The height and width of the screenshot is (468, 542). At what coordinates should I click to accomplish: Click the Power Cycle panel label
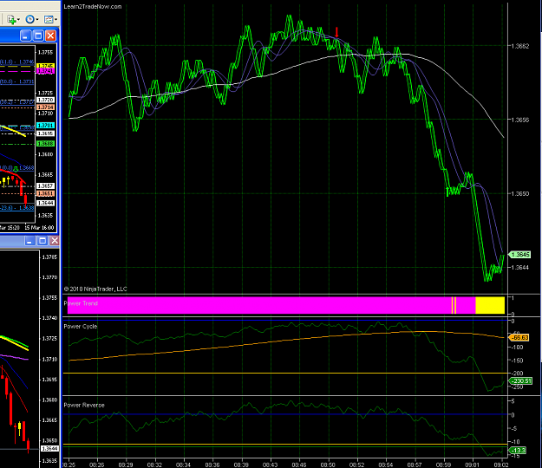[x=80, y=327]
